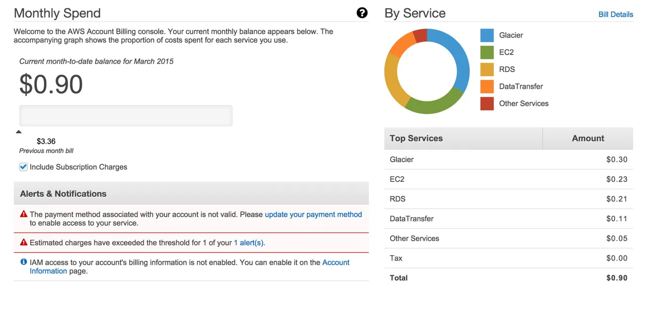This screenshot has height=309, width=646.
Task: Click the $0.00 Tax amount
Action: tap(617, 258)
